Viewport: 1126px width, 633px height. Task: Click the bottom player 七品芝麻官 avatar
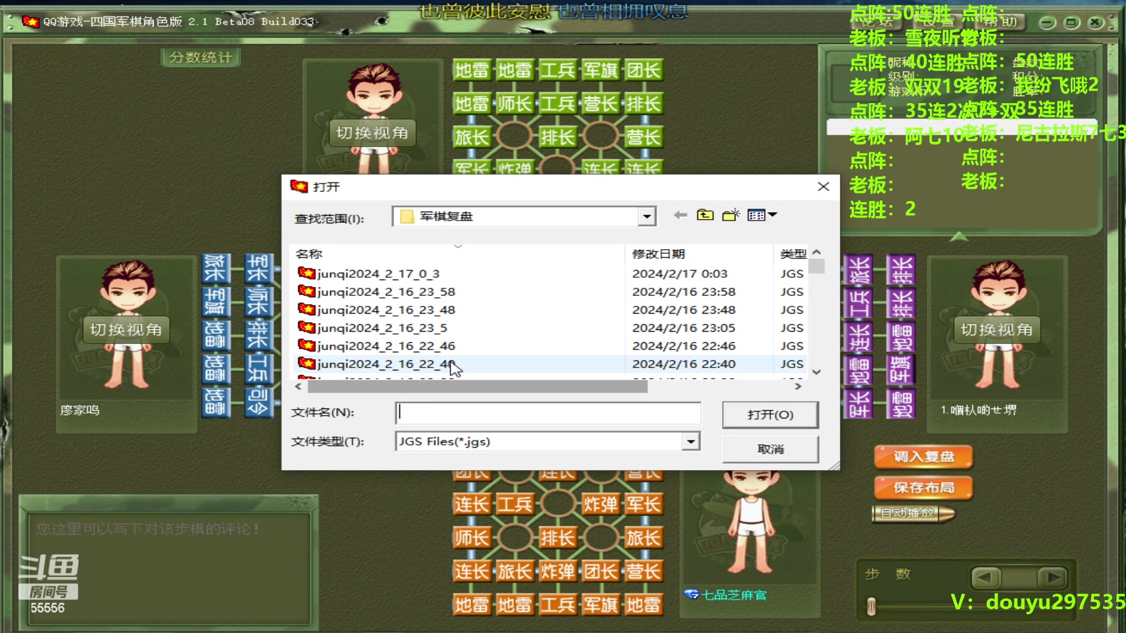[752, 522]
